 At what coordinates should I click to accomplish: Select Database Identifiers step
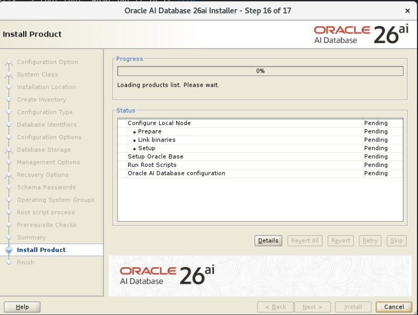pos(47,125)
